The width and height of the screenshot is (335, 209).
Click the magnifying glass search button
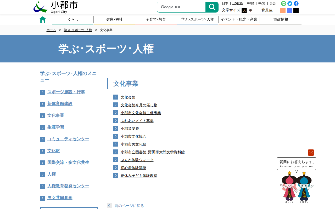click(212, 7)
